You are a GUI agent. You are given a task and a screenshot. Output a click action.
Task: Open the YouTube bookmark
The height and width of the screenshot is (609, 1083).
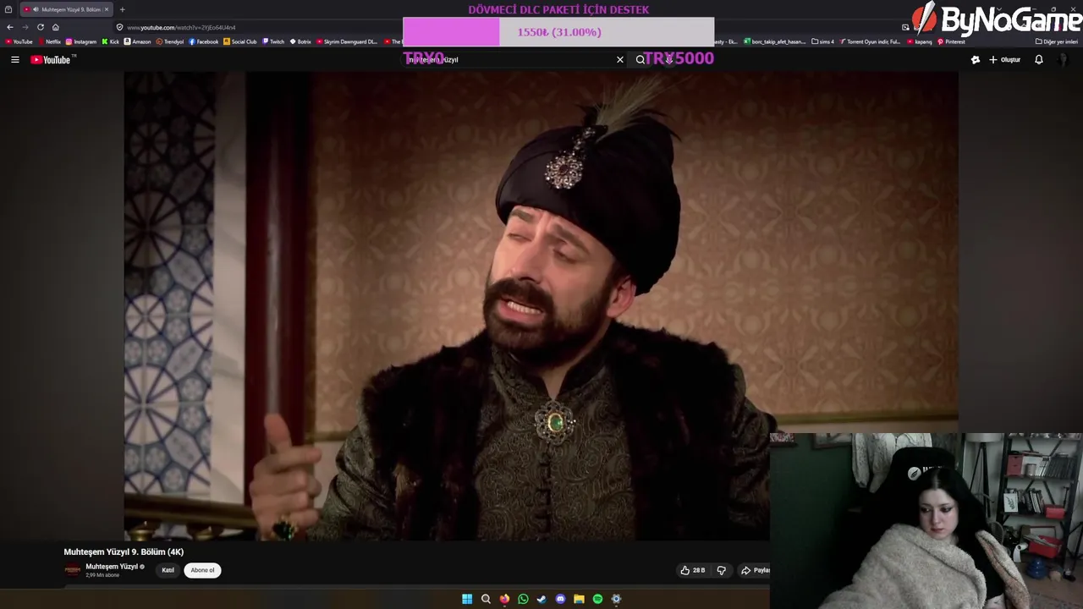[19, 41]
